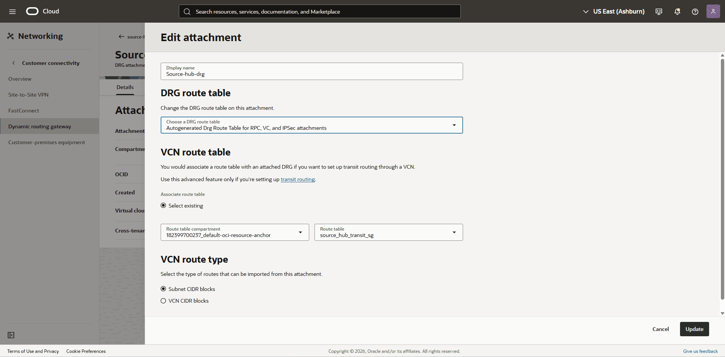Screen dimensions: 725x357
Task: Select the Subnet CIDR blocks option
Action: coord(163,289)
